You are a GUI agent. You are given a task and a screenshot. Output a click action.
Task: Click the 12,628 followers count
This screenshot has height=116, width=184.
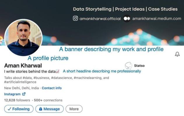pyautogui.click(x=17, y=100)
